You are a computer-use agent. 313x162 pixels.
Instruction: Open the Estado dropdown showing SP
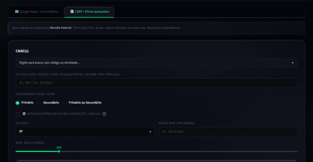pyautogui.click(x=85, y=132)
